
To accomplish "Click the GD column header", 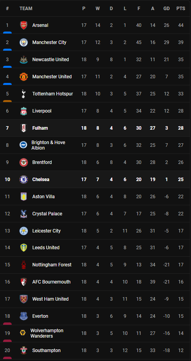I will coord(167,9).
